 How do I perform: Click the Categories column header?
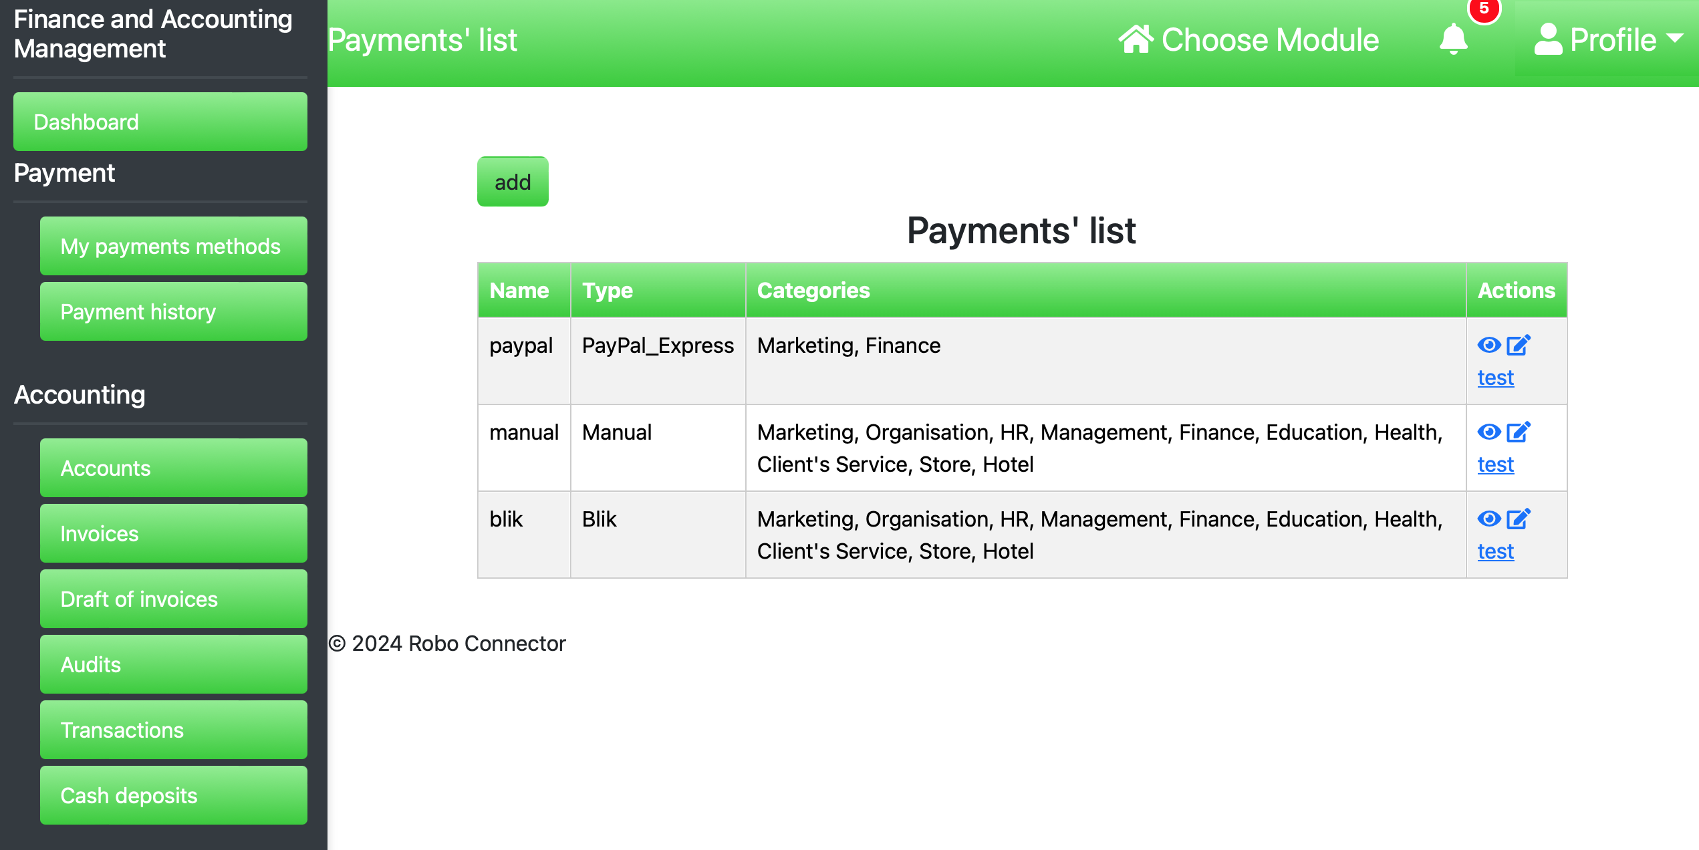[x=813, y=291]
